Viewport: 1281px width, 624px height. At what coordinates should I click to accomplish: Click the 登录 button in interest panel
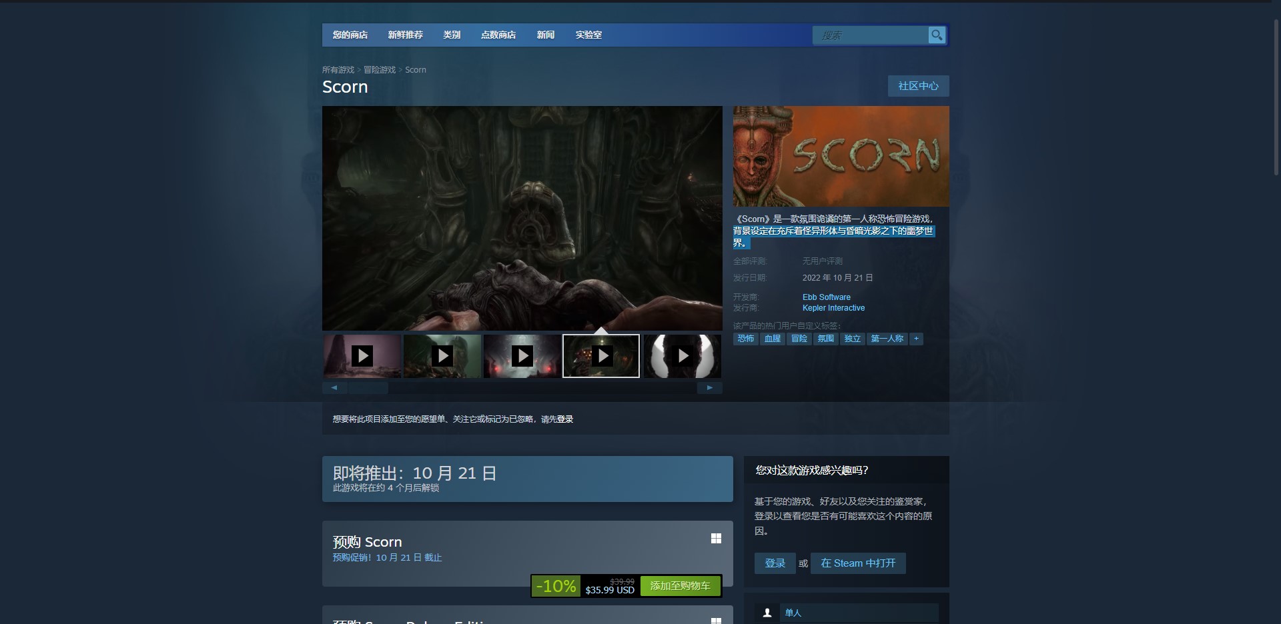click(775, 563)
